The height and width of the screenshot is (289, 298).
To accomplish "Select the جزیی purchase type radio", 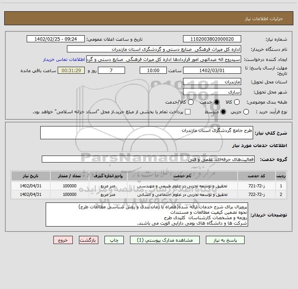I will point(246,112).
